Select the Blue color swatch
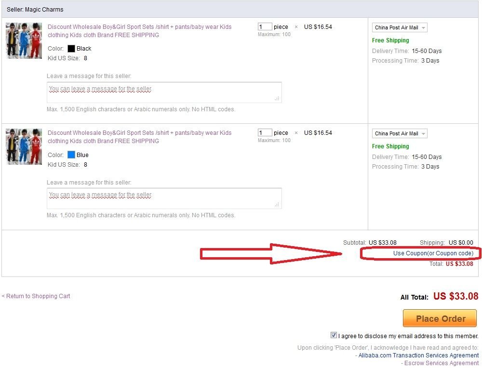482x368 pixels. 71,155
